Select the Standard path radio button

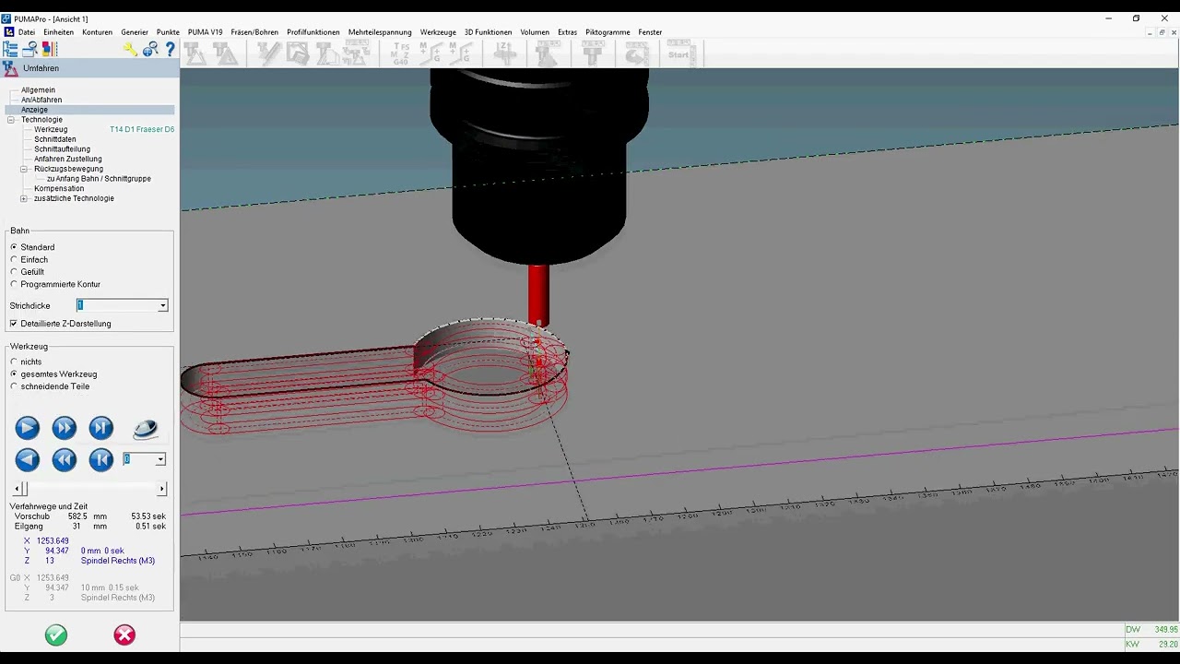pos(14,247)
